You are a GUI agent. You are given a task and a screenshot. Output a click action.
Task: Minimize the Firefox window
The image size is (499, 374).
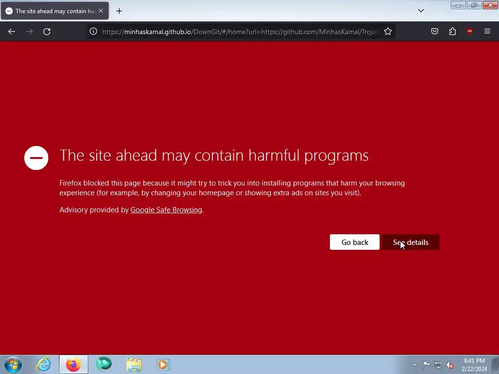458,5
